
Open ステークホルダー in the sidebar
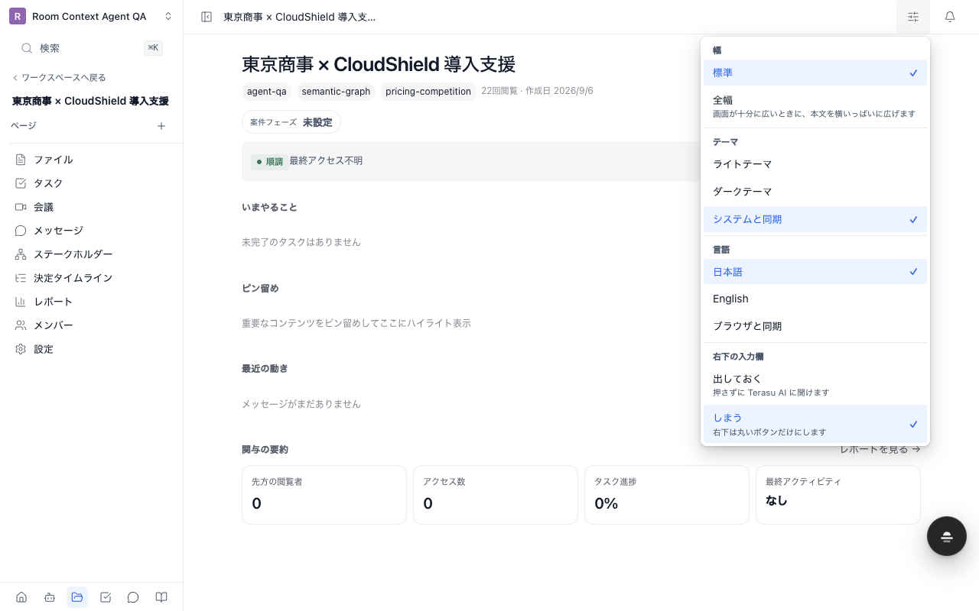[92, 254]
